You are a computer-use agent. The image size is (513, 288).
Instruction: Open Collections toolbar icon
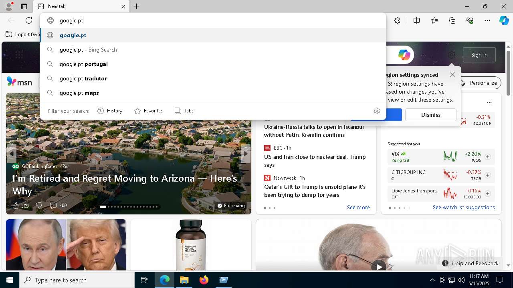click(452, 20)
